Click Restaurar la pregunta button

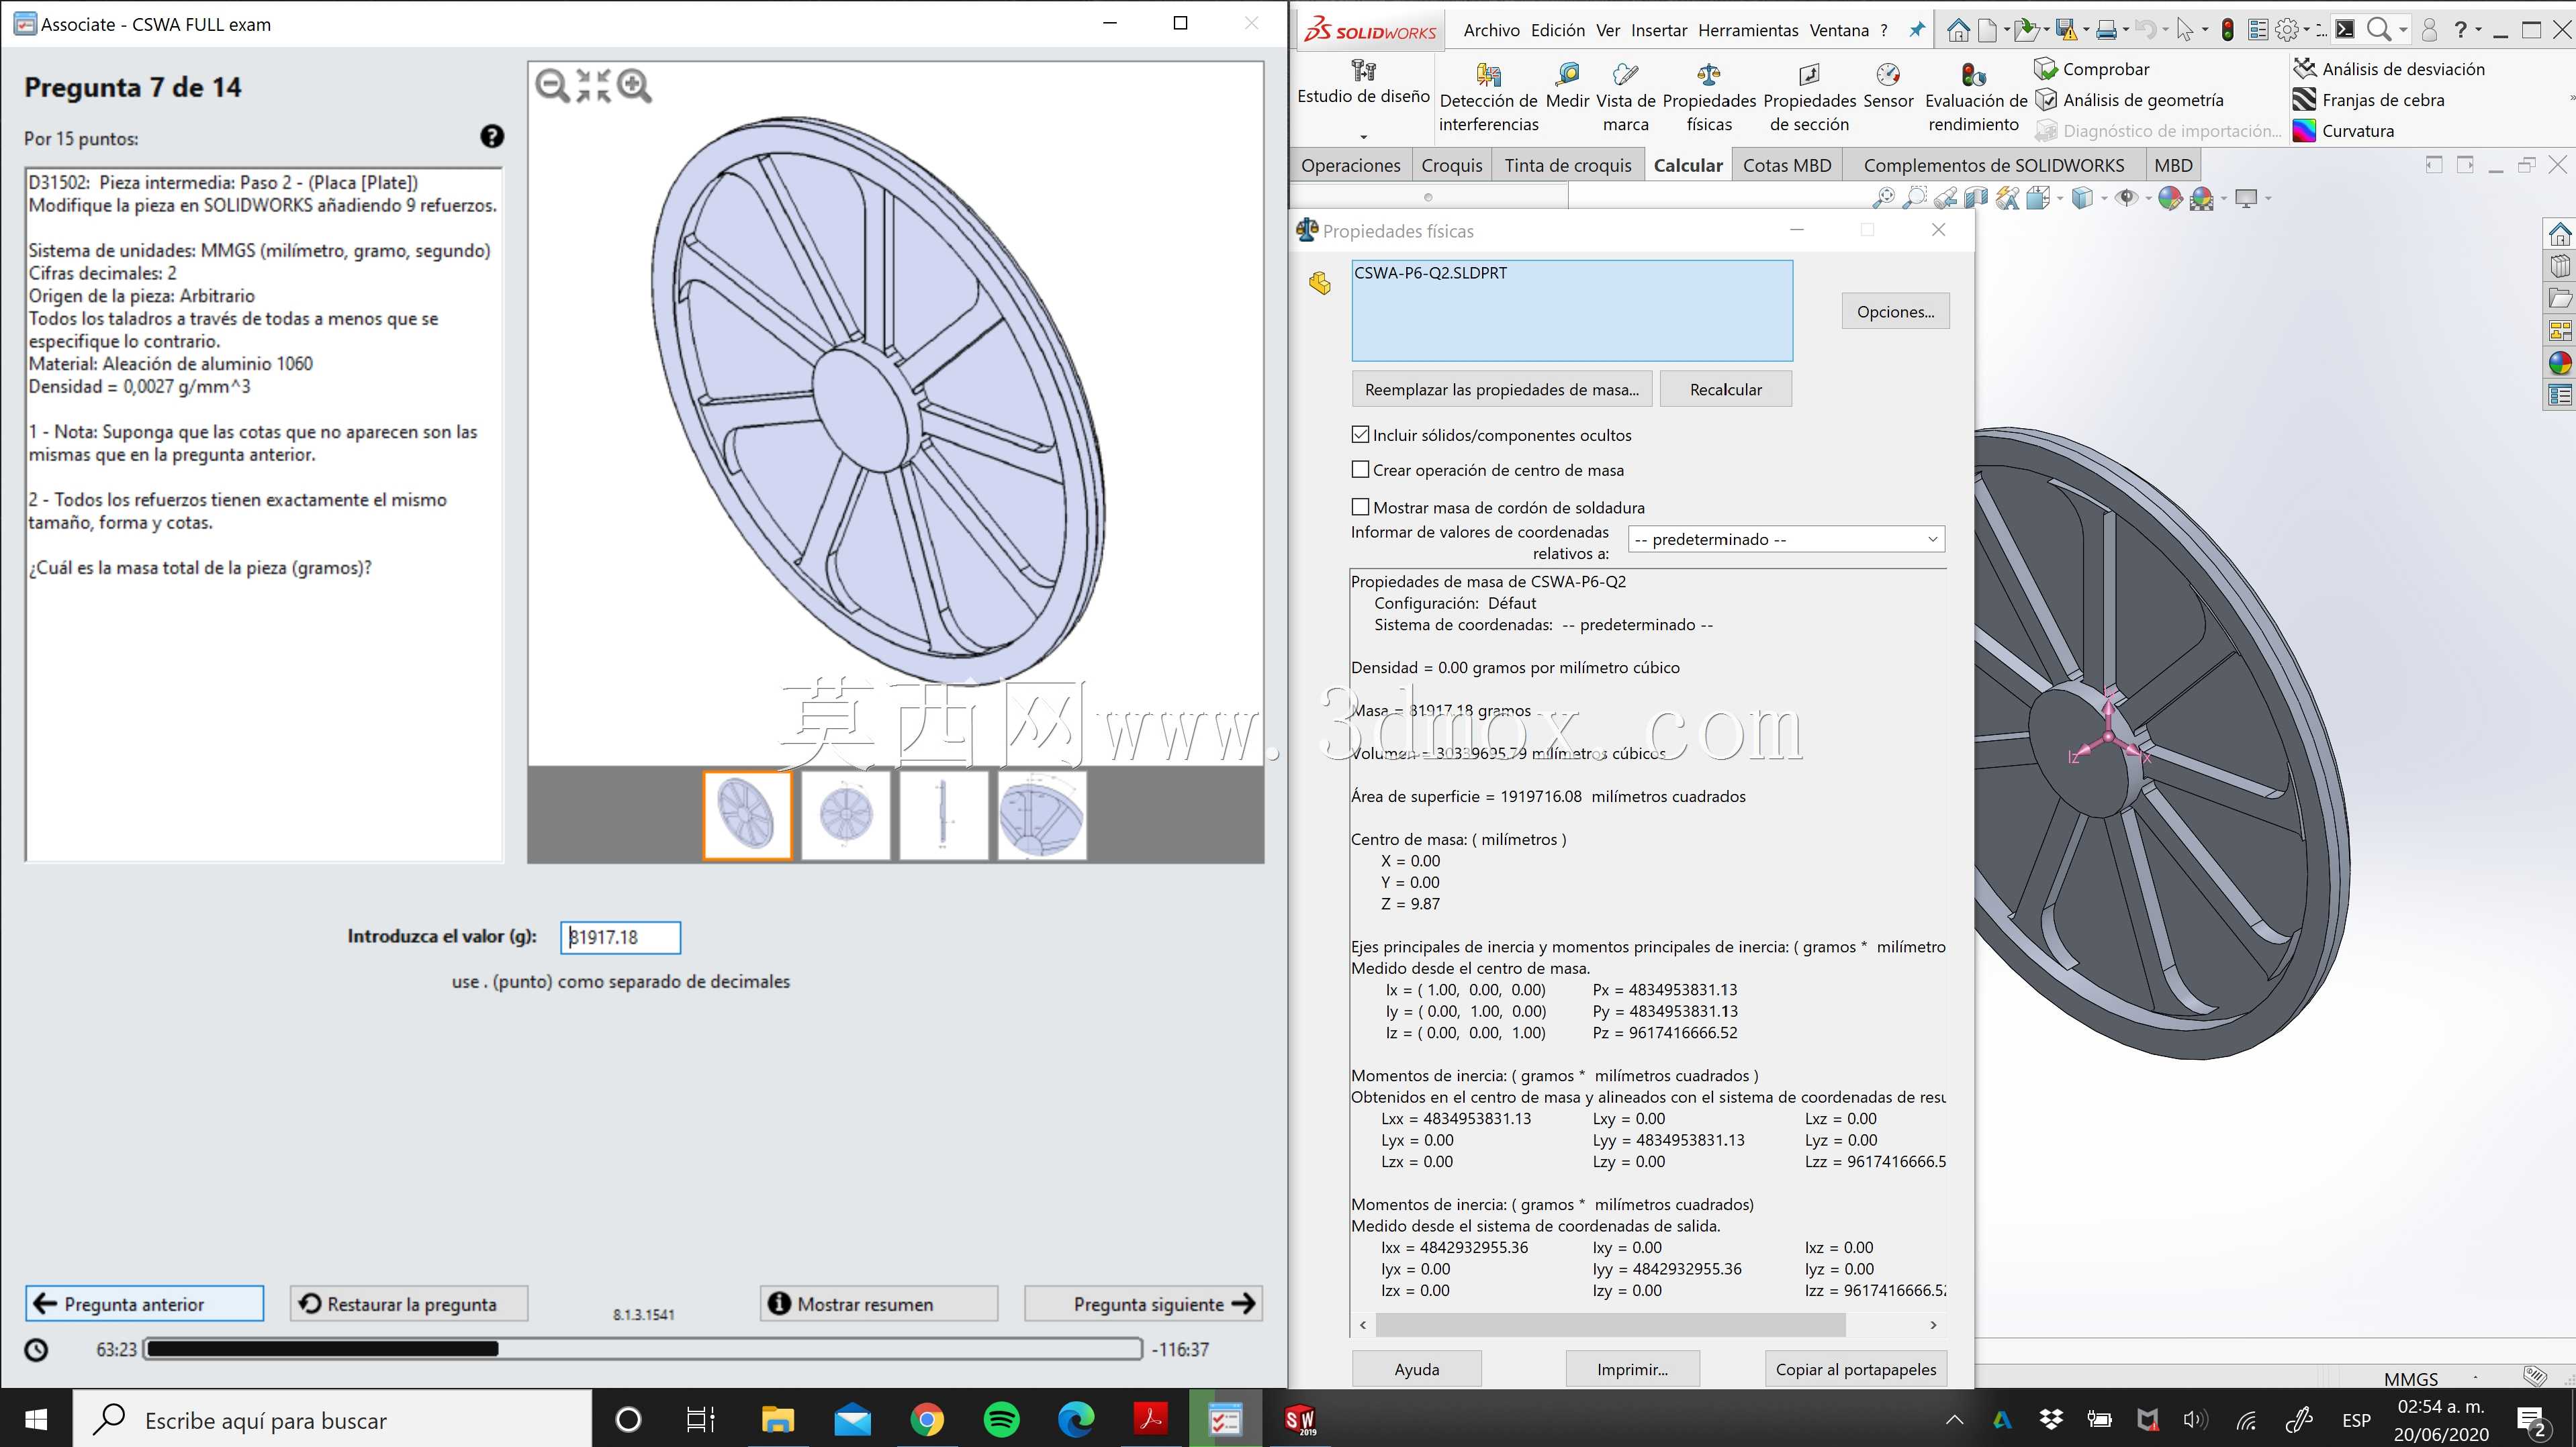pos(409,1304)
